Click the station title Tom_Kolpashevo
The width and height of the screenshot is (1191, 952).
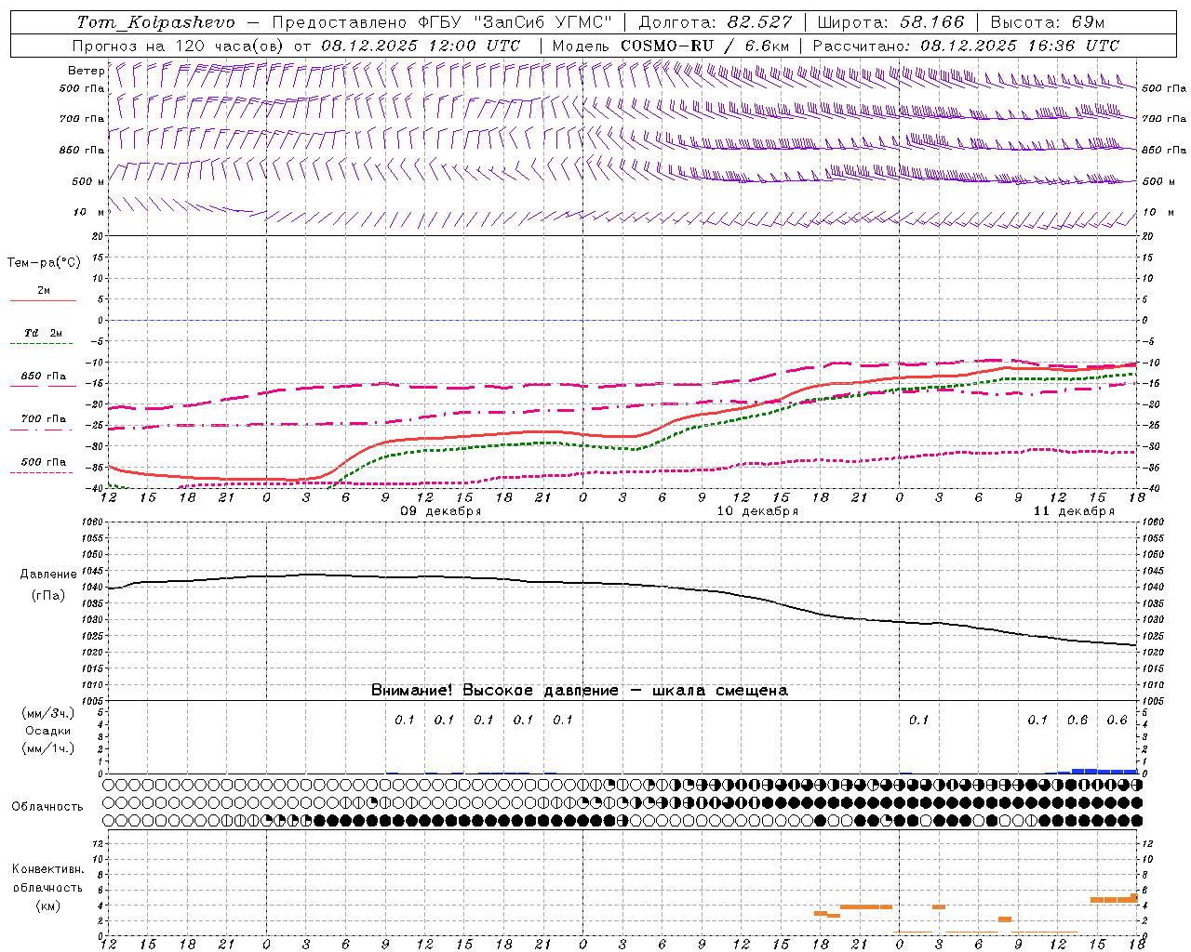click(155, 22)
